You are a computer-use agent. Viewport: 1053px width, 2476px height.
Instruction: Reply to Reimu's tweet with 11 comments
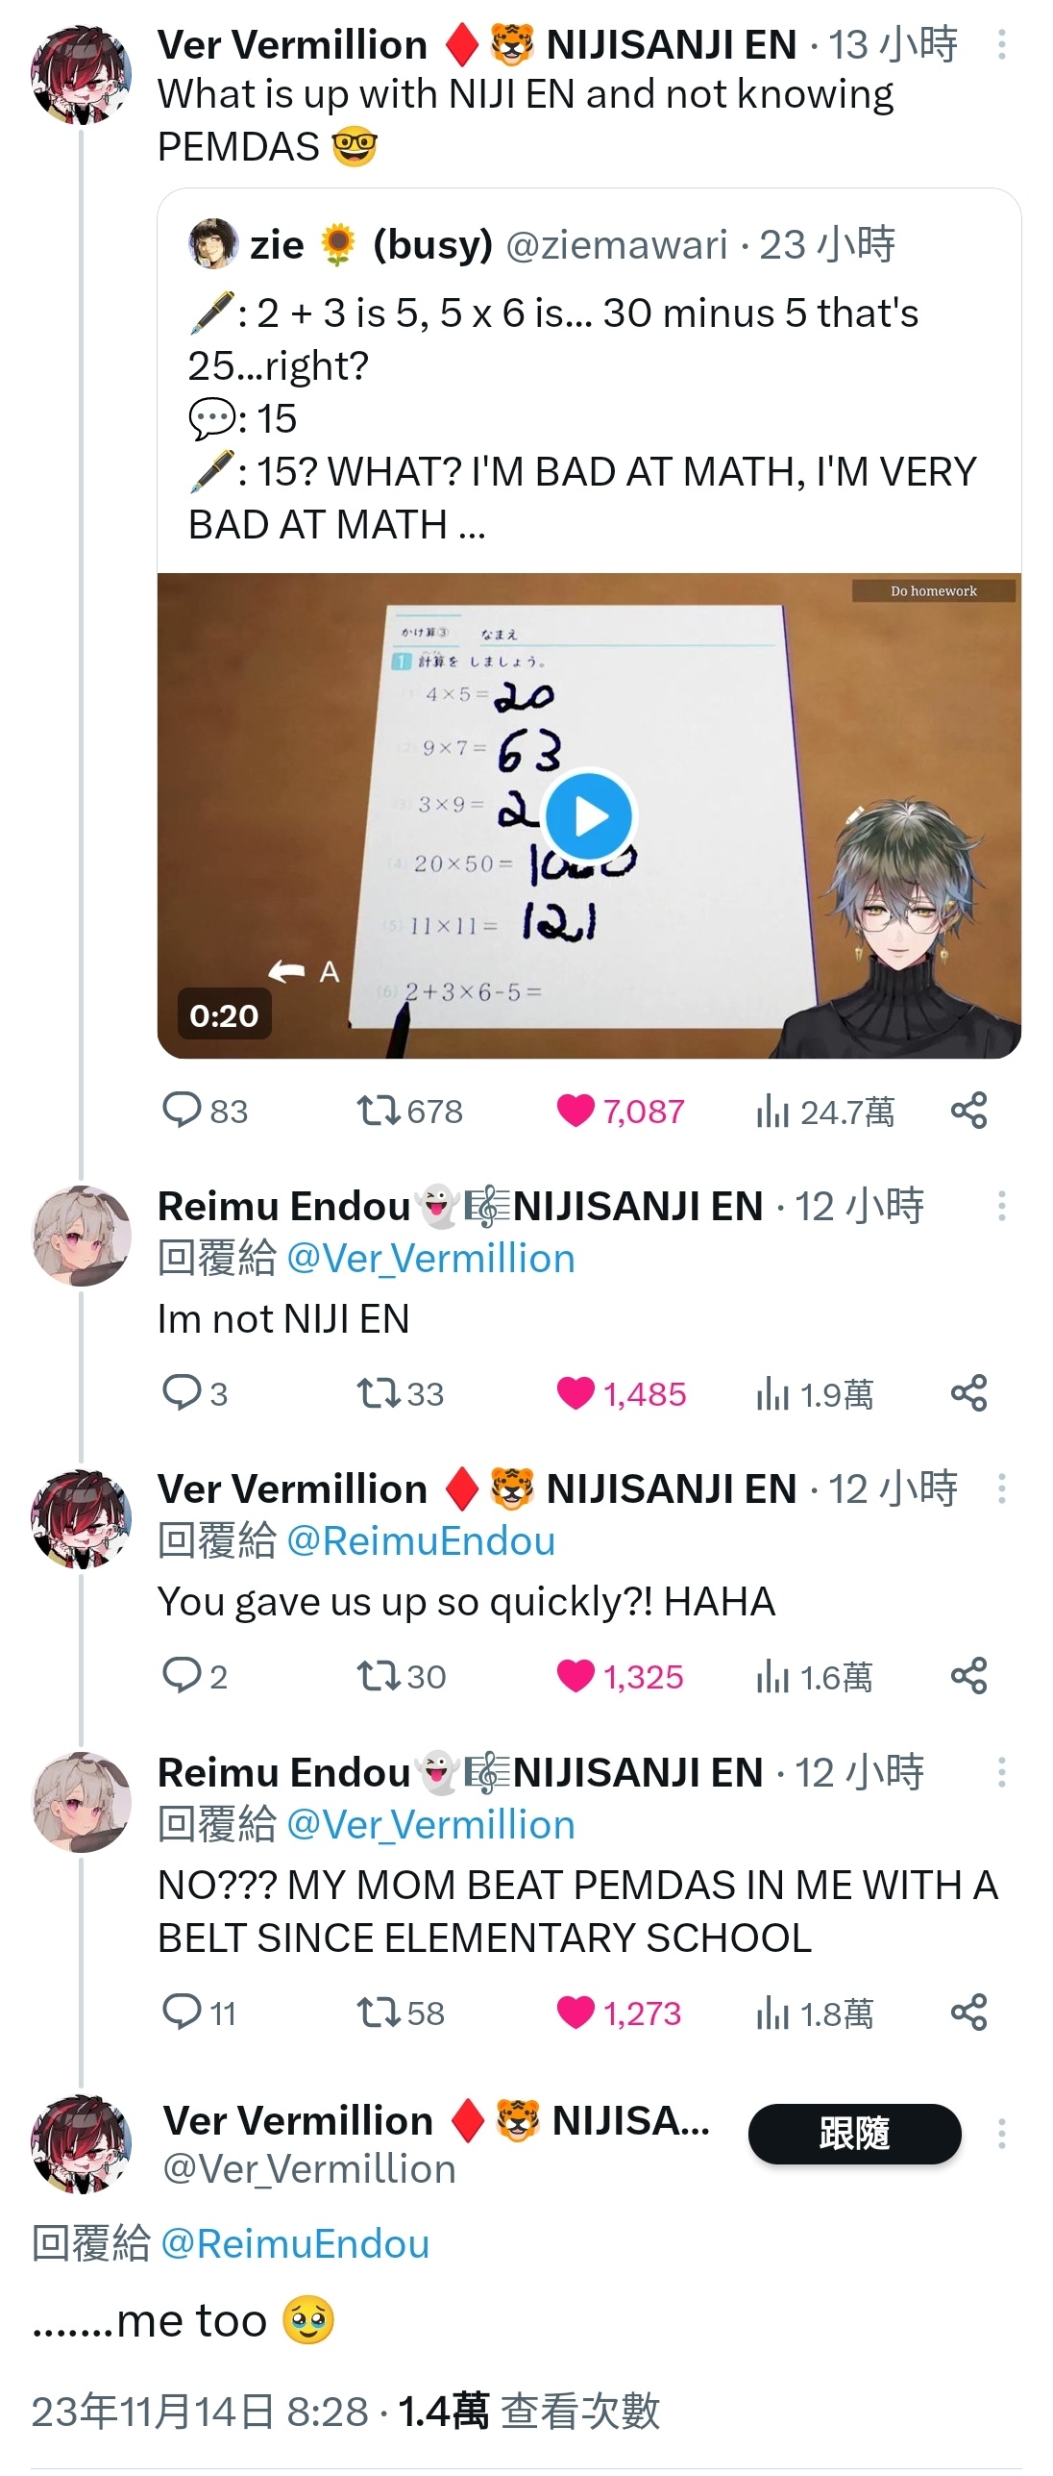(x=199, y=2013)
